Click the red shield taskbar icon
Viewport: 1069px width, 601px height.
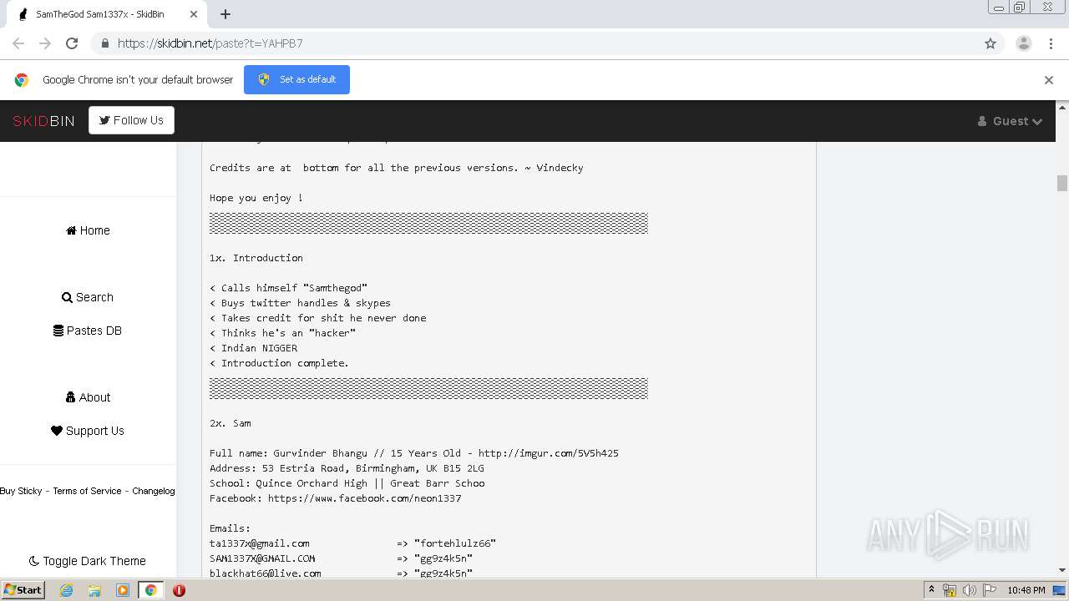click(x=179, y=590)
